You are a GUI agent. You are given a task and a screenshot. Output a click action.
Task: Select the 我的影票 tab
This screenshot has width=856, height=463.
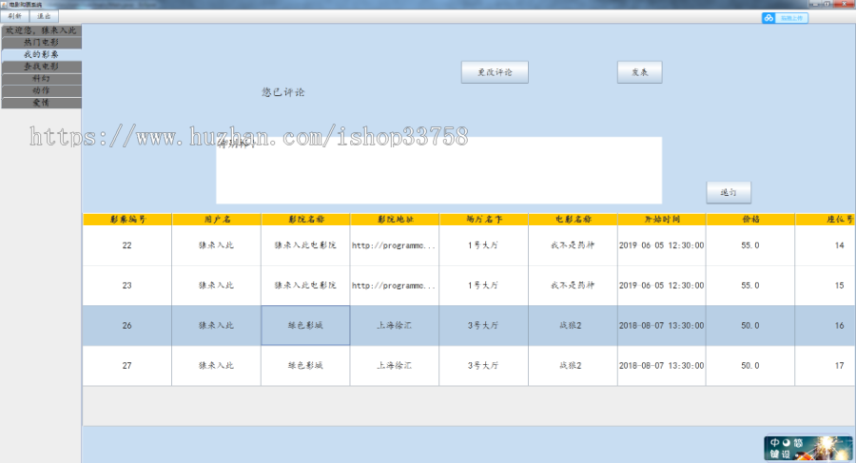[42, 54]
